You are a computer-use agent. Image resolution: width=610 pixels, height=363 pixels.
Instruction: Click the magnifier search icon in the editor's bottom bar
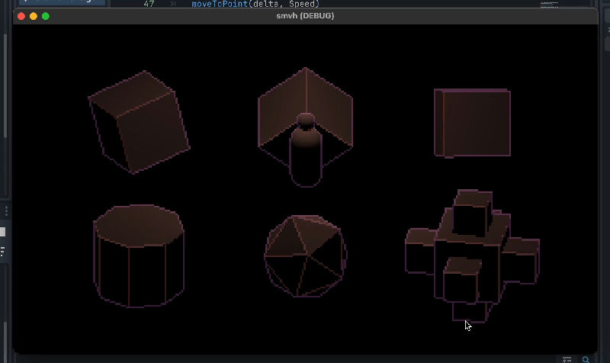click(586, 359)
